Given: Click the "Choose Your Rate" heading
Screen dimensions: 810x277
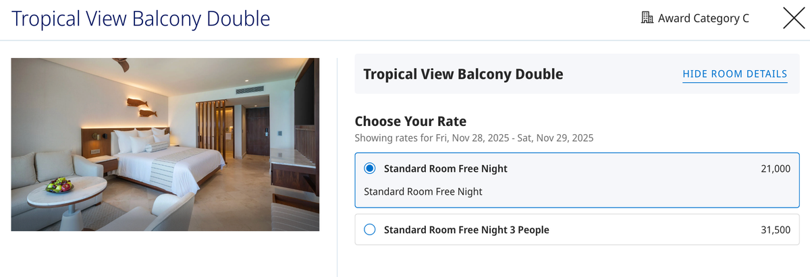Looking at the screenshot, I should [410, 121].
